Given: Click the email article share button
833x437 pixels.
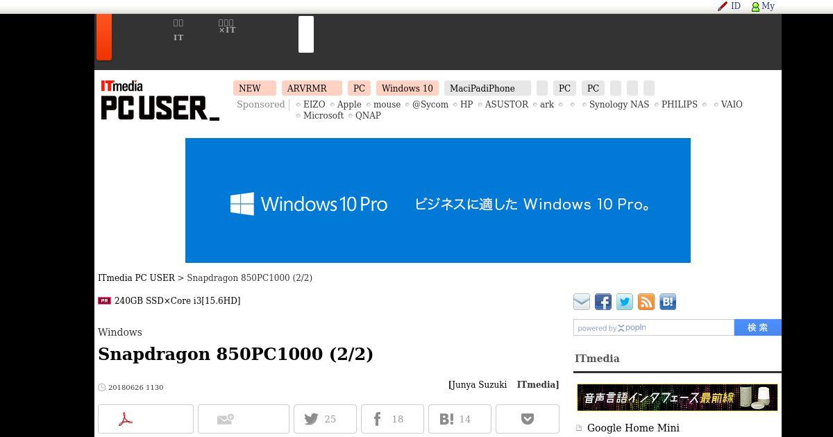Looking at the screenshot, I should tap(244, 419).
